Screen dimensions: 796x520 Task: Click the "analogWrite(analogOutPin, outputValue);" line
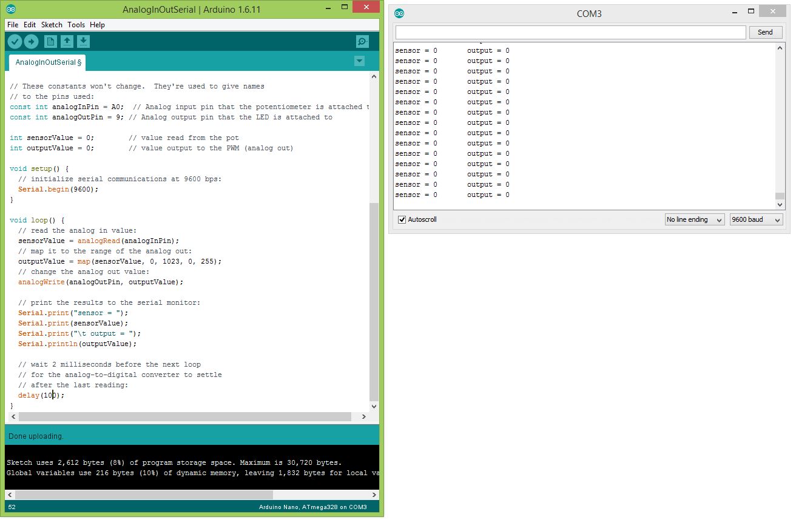click(x=101, y=282)
